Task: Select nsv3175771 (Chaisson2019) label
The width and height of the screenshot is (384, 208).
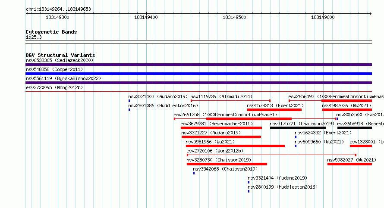Action: pyautogui.click(x=302, y=124)
